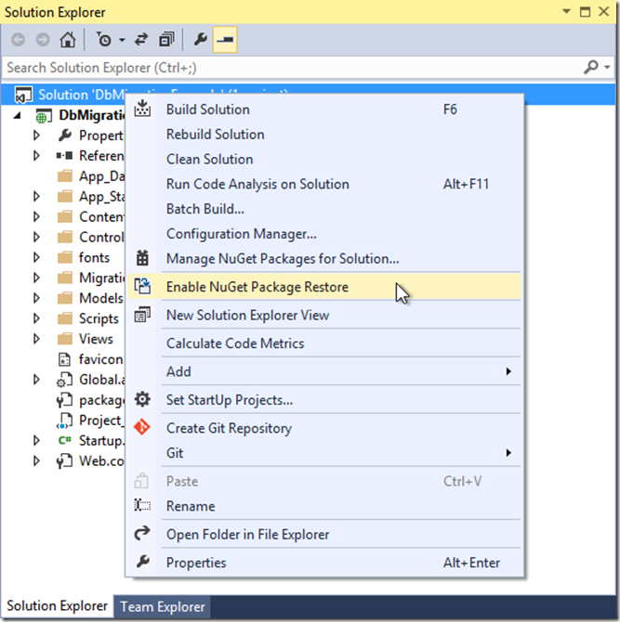Choose Create Git Repository entry
620x622 pixels.
[323, 428]
